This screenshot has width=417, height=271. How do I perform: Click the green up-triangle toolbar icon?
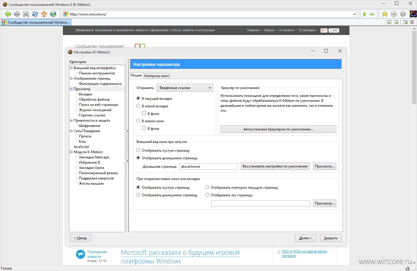[372, 14]
